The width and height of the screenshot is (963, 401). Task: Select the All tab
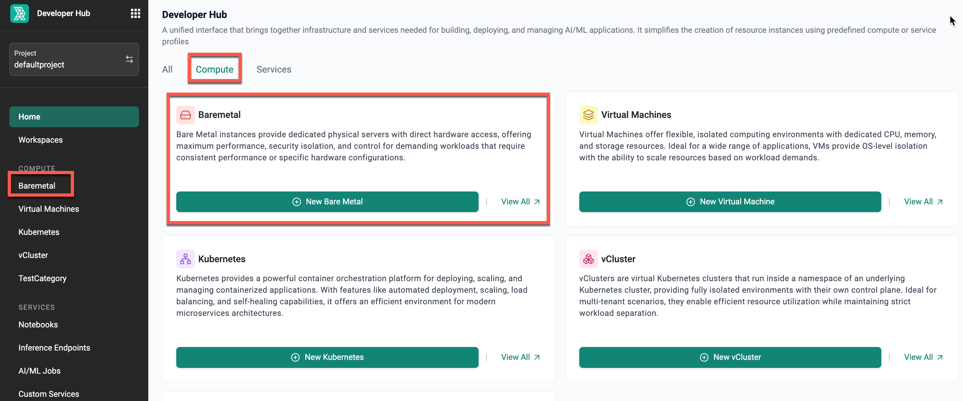point(167,69)
